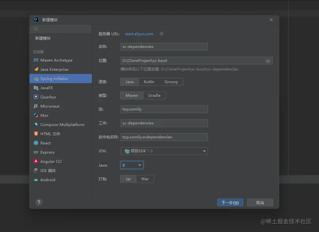Viewport: 319px width, 232px height.
Task: Click the help question mark icon
Action: tap(39, 202)
